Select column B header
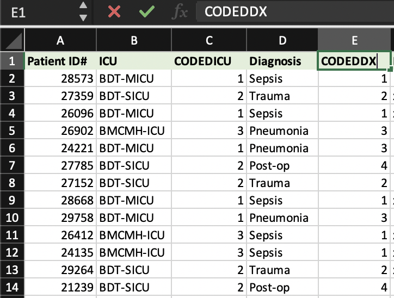 (x=134, y=40)
